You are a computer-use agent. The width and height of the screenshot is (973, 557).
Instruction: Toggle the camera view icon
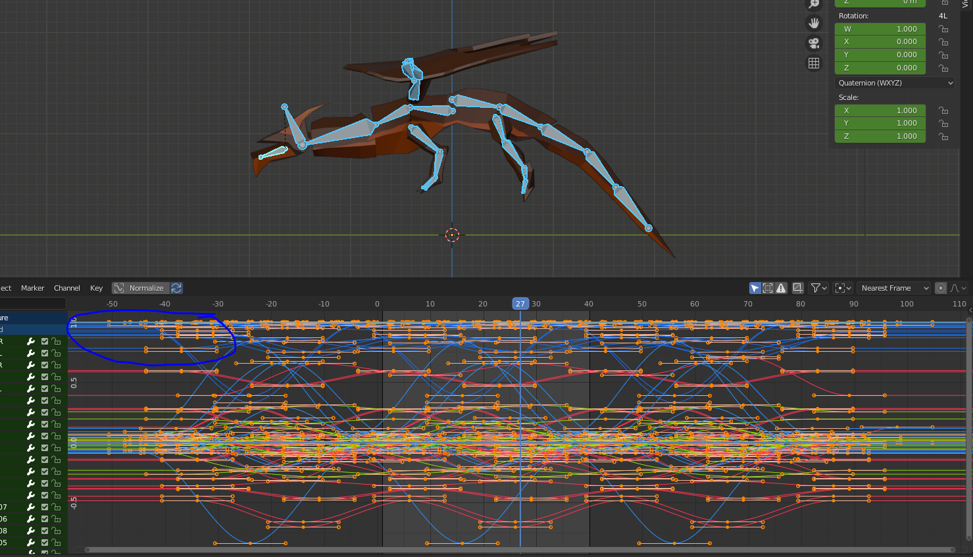814,43
